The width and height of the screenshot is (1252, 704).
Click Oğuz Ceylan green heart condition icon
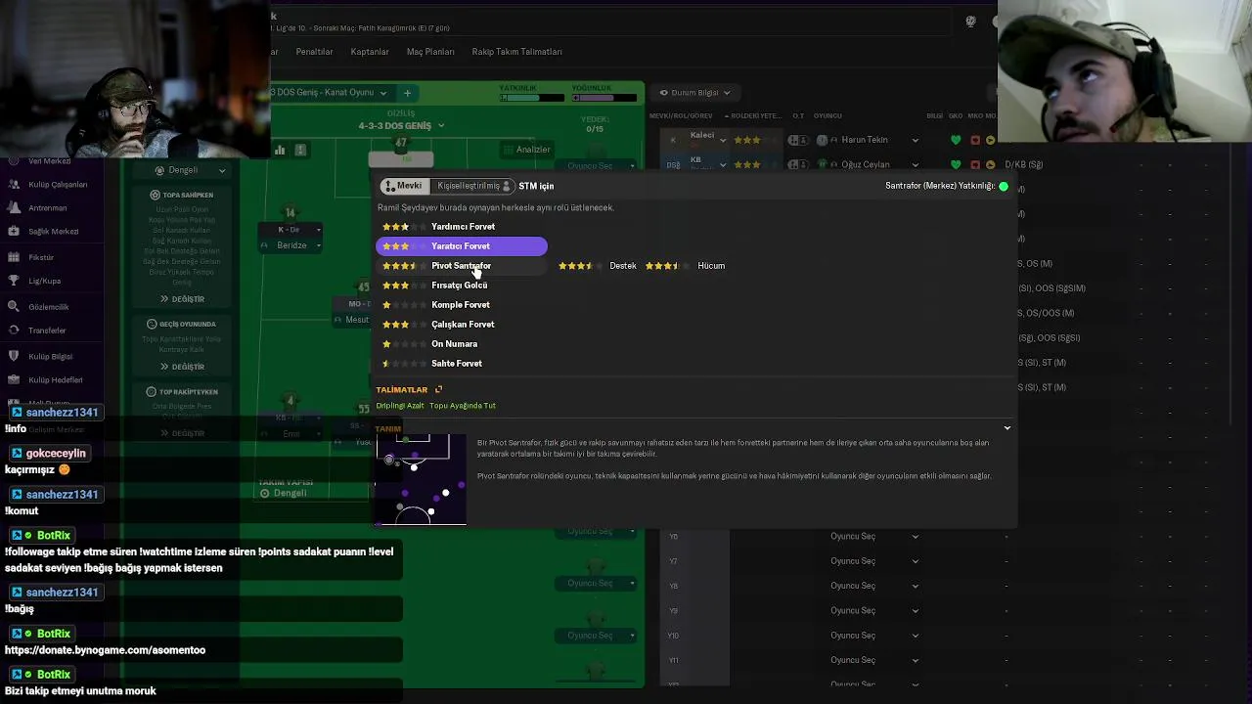956,165
